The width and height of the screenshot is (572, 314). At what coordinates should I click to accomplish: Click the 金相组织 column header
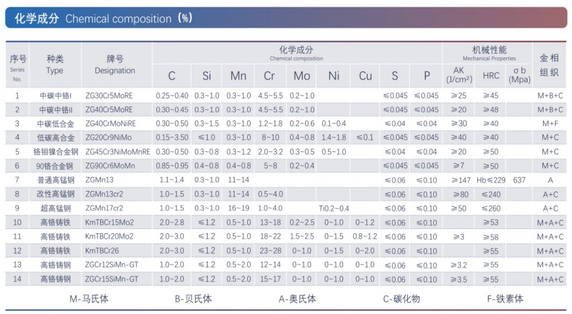tap(549, 65)
